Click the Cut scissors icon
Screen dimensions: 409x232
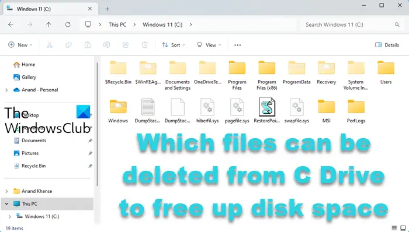(50, 45)
